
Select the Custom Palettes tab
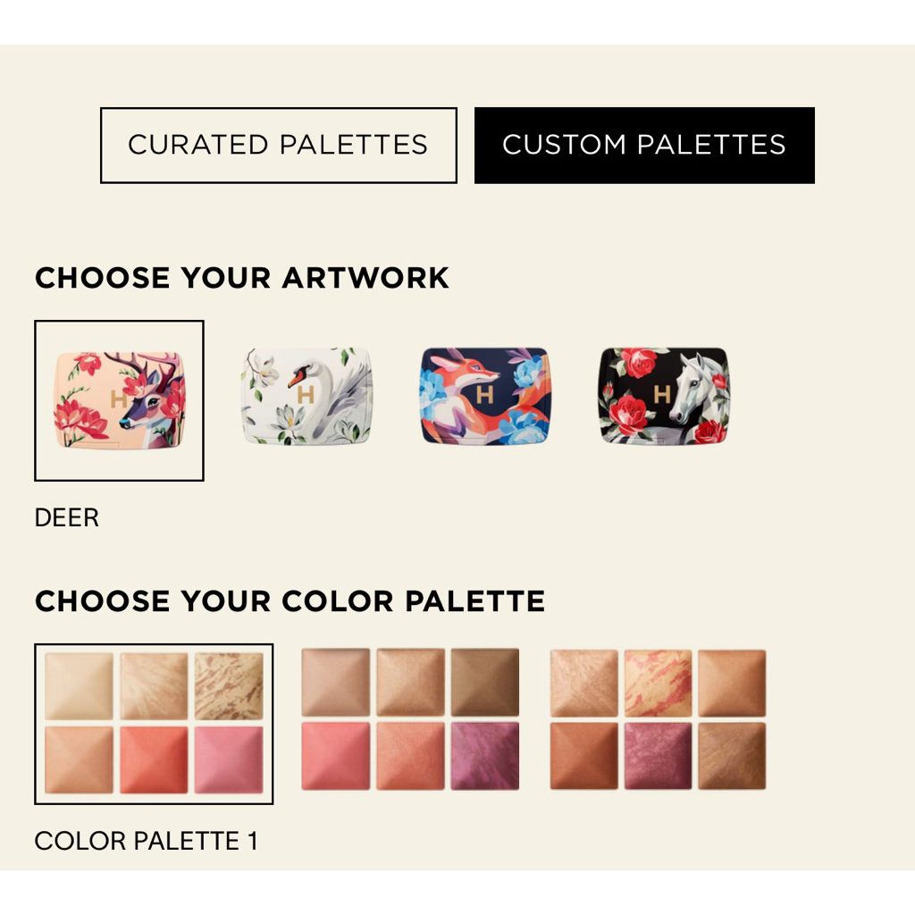click(643, 145)
